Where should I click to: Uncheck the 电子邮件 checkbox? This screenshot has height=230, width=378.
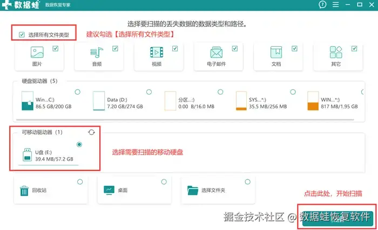coord(235,48)
